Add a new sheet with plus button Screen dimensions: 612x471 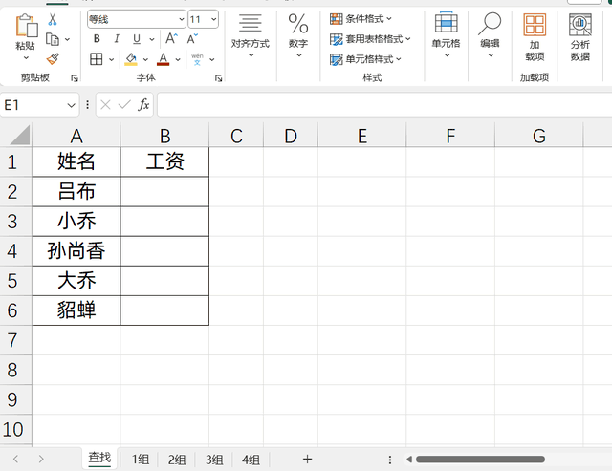pos(307,460)
